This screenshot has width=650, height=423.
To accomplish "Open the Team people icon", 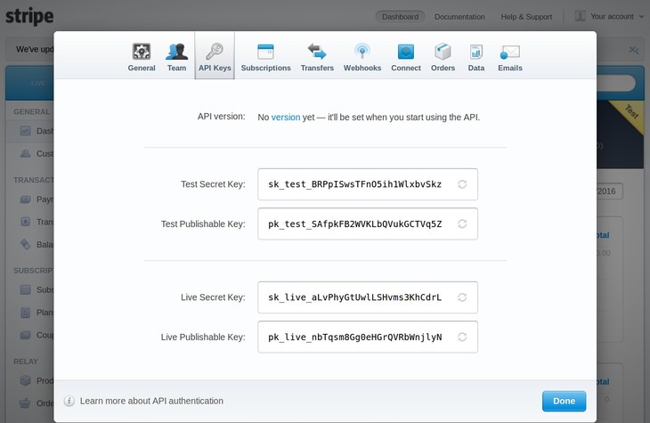I will 176,52.
